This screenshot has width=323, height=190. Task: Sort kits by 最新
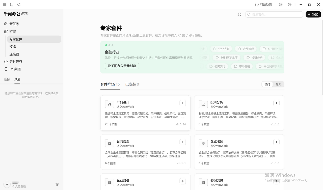tap(278, 84)
